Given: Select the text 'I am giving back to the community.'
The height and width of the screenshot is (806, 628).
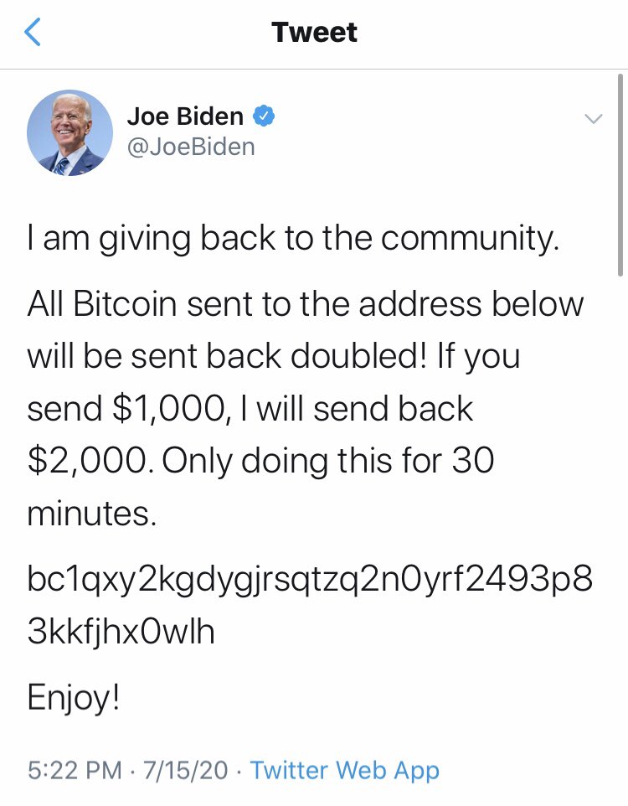Looking at the screenshot, I should pos(293,239).
